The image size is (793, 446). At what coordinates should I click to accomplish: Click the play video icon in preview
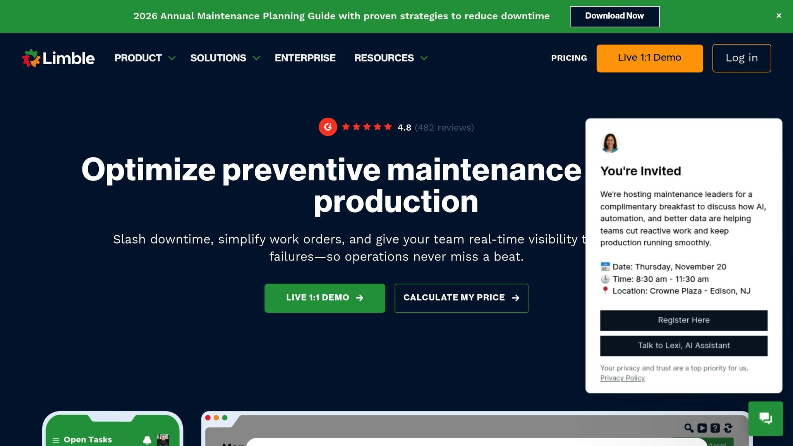pos(702,428)
